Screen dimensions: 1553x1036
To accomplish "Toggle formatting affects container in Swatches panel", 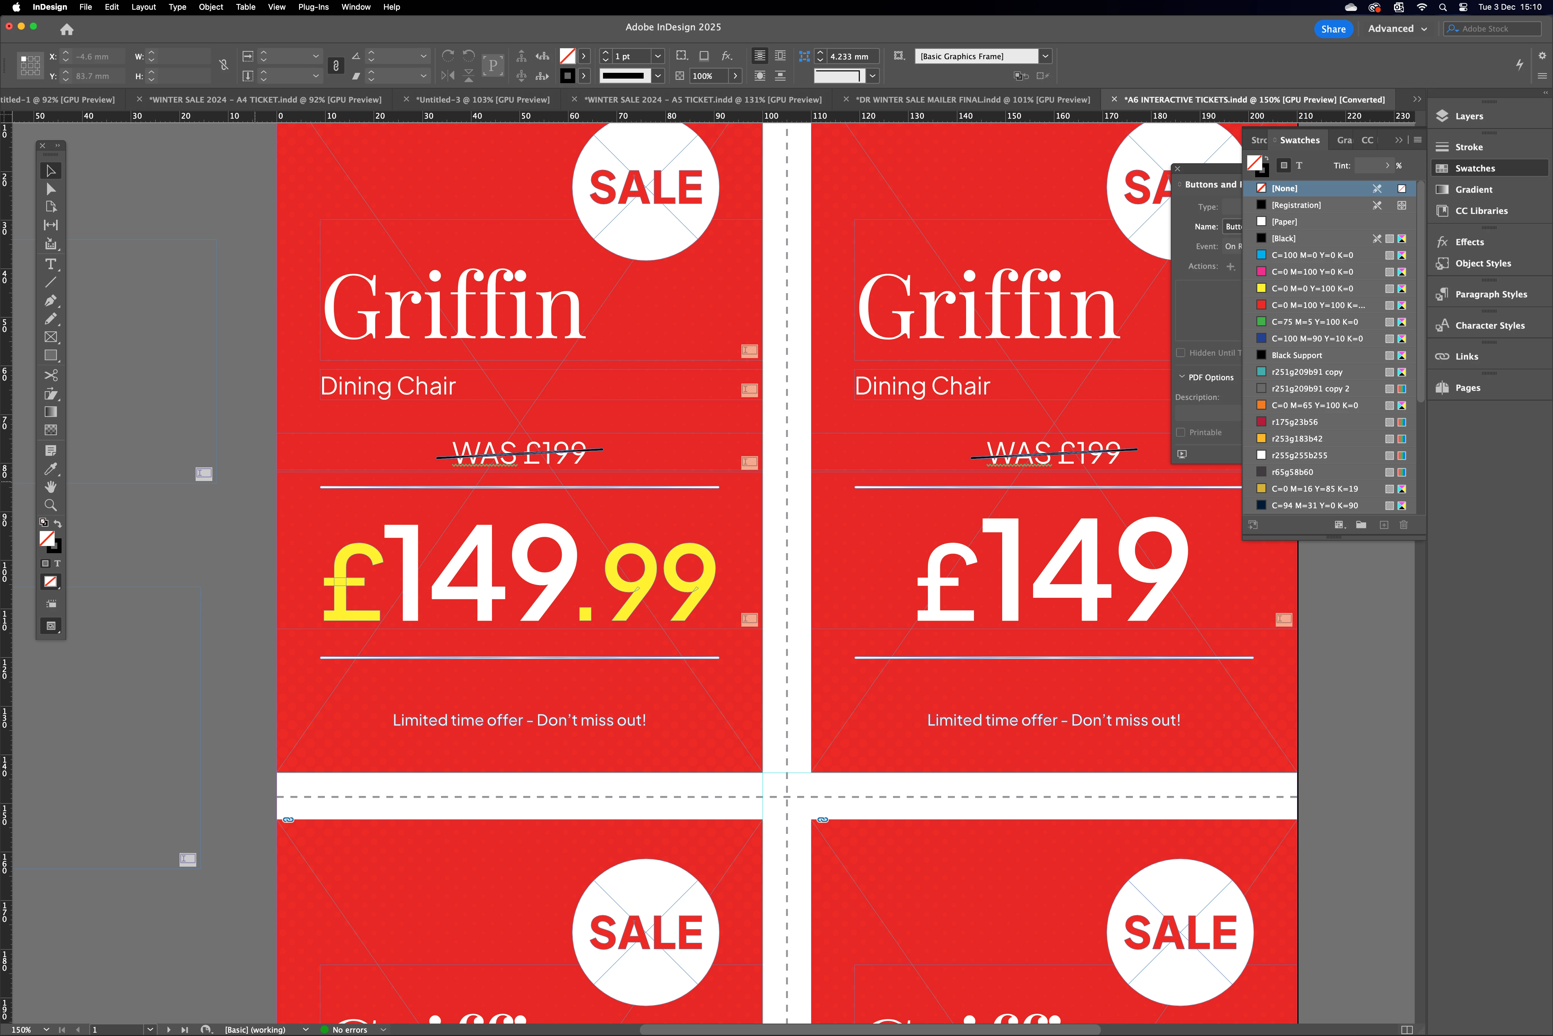I will [x=1284, y=165].
